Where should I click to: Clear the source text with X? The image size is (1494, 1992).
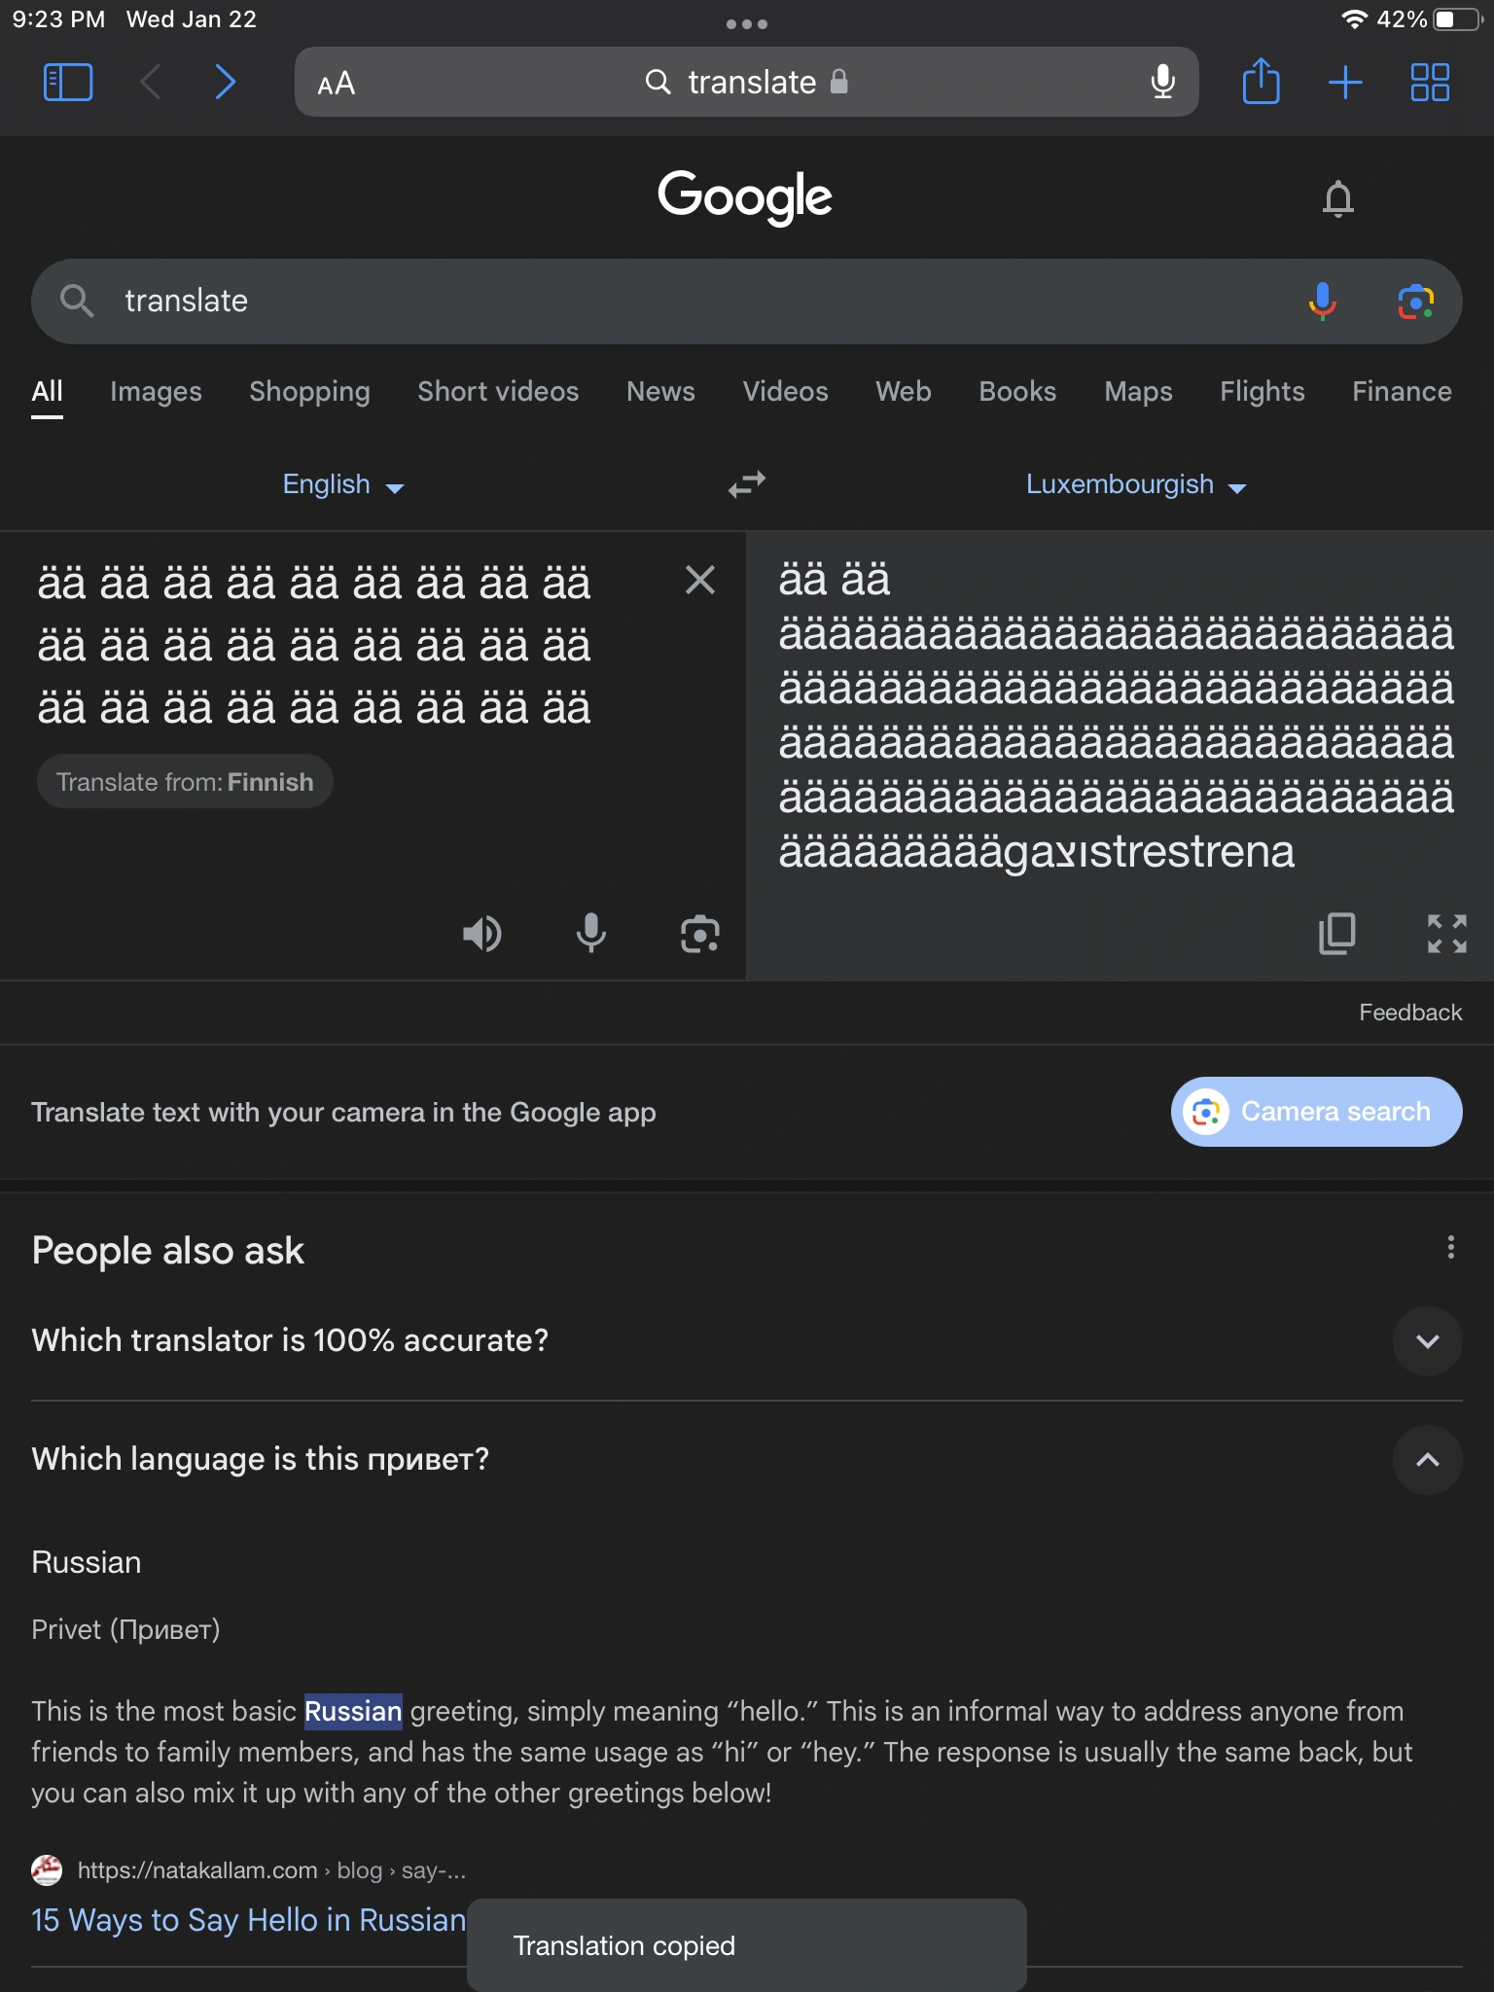[x=699, y=581]
